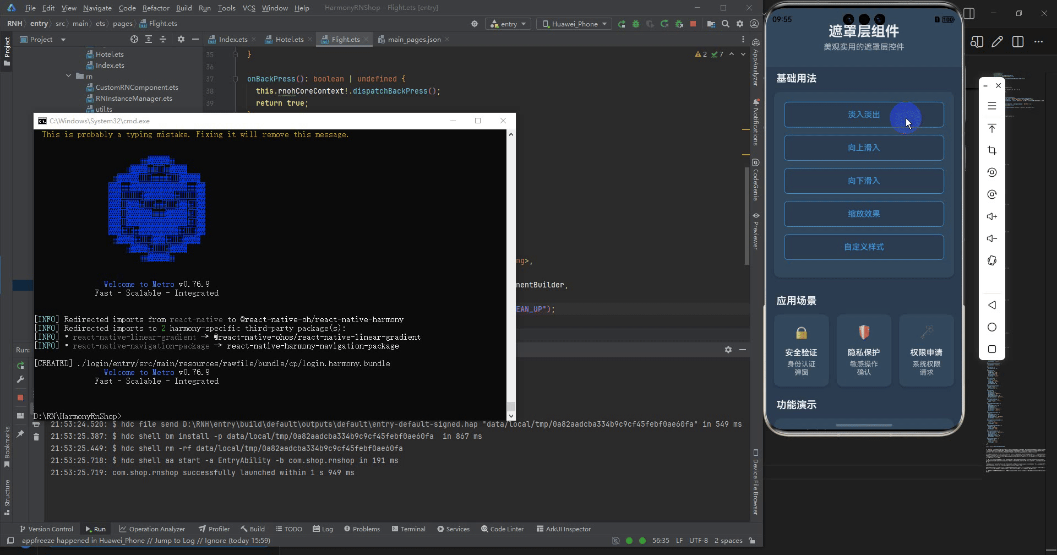Image resolution: width=1057 pixels, height=555 pixels.
Task: Open Project panel options gear
Action: click(x=181, y=39)
